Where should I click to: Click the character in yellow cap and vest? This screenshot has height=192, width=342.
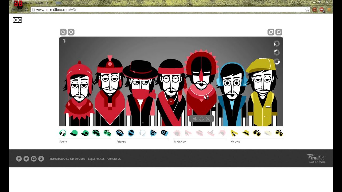[262, 92]
